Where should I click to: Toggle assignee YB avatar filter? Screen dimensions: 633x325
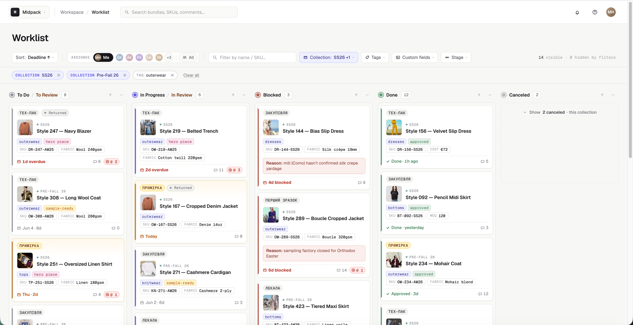(159, 57)
